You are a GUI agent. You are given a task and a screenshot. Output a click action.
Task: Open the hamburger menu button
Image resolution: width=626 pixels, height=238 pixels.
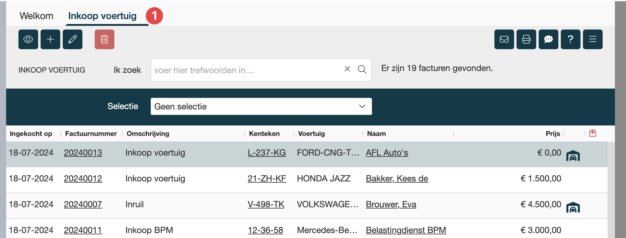(x=593, y=39)
